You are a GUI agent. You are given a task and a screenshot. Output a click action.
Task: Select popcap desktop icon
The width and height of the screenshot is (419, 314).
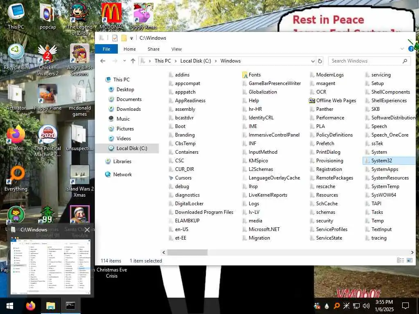47,16
